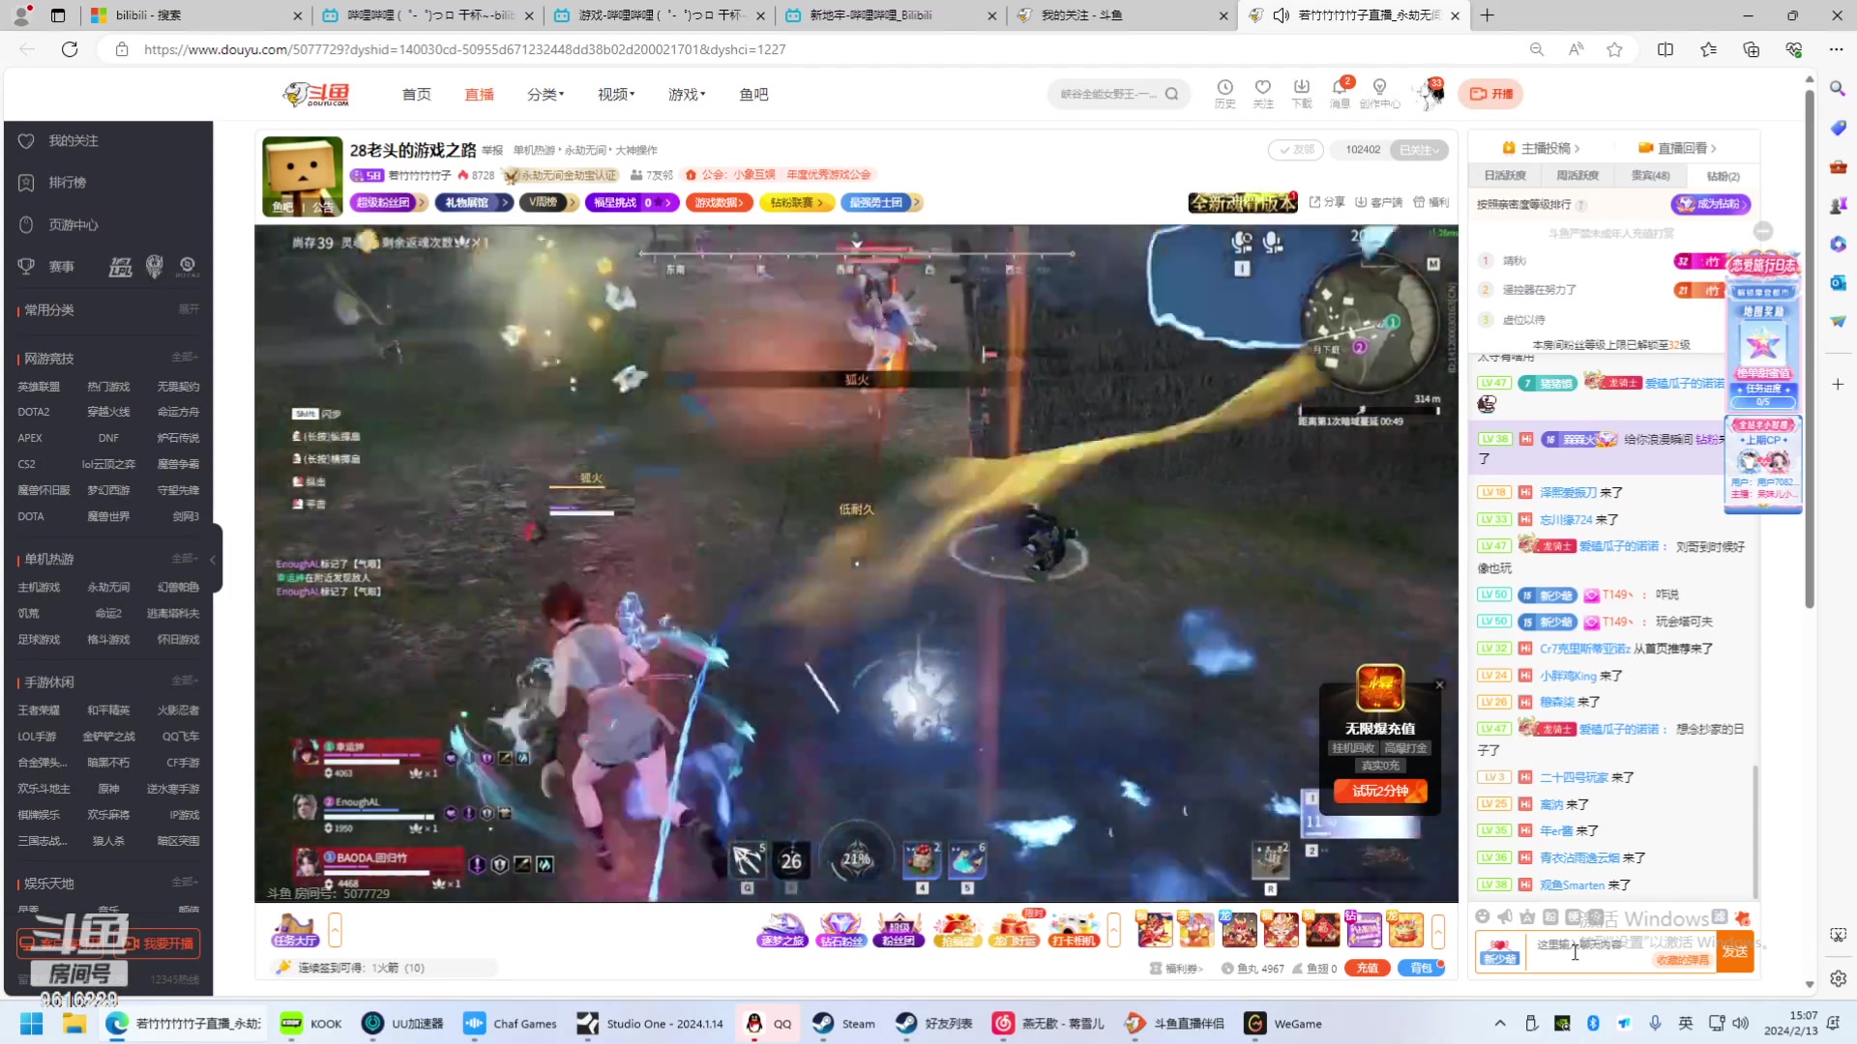Click the browser refresh button
The image size is (1857, 1044).
(x=70, y=49)
